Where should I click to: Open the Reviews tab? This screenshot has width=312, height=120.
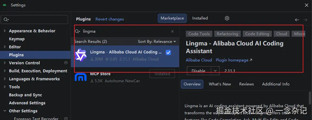pos(247,84)
